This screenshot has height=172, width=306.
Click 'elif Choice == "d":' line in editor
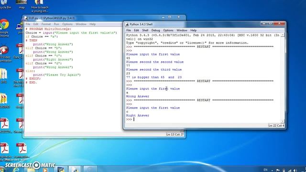point(44,64)
